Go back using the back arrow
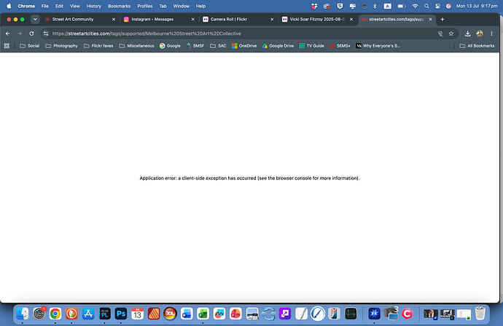The width and height of the screenshot is (503, 326). [x=8, y=33]
